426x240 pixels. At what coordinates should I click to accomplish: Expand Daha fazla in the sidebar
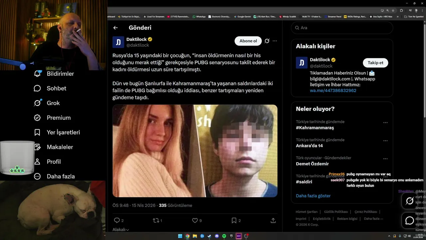[x=54, y=176]
